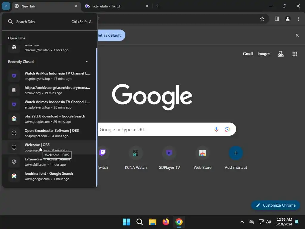The width and height of the screenshot is (305, 229).
Task: Dismiss the default browser infobar
Action: (x=297, y=35)
